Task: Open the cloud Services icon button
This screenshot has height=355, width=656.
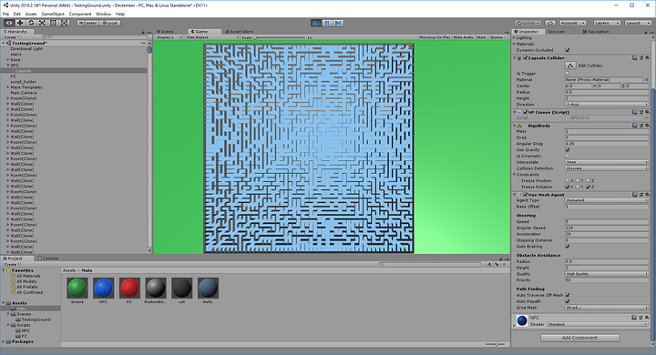Action: coord(550,23)
